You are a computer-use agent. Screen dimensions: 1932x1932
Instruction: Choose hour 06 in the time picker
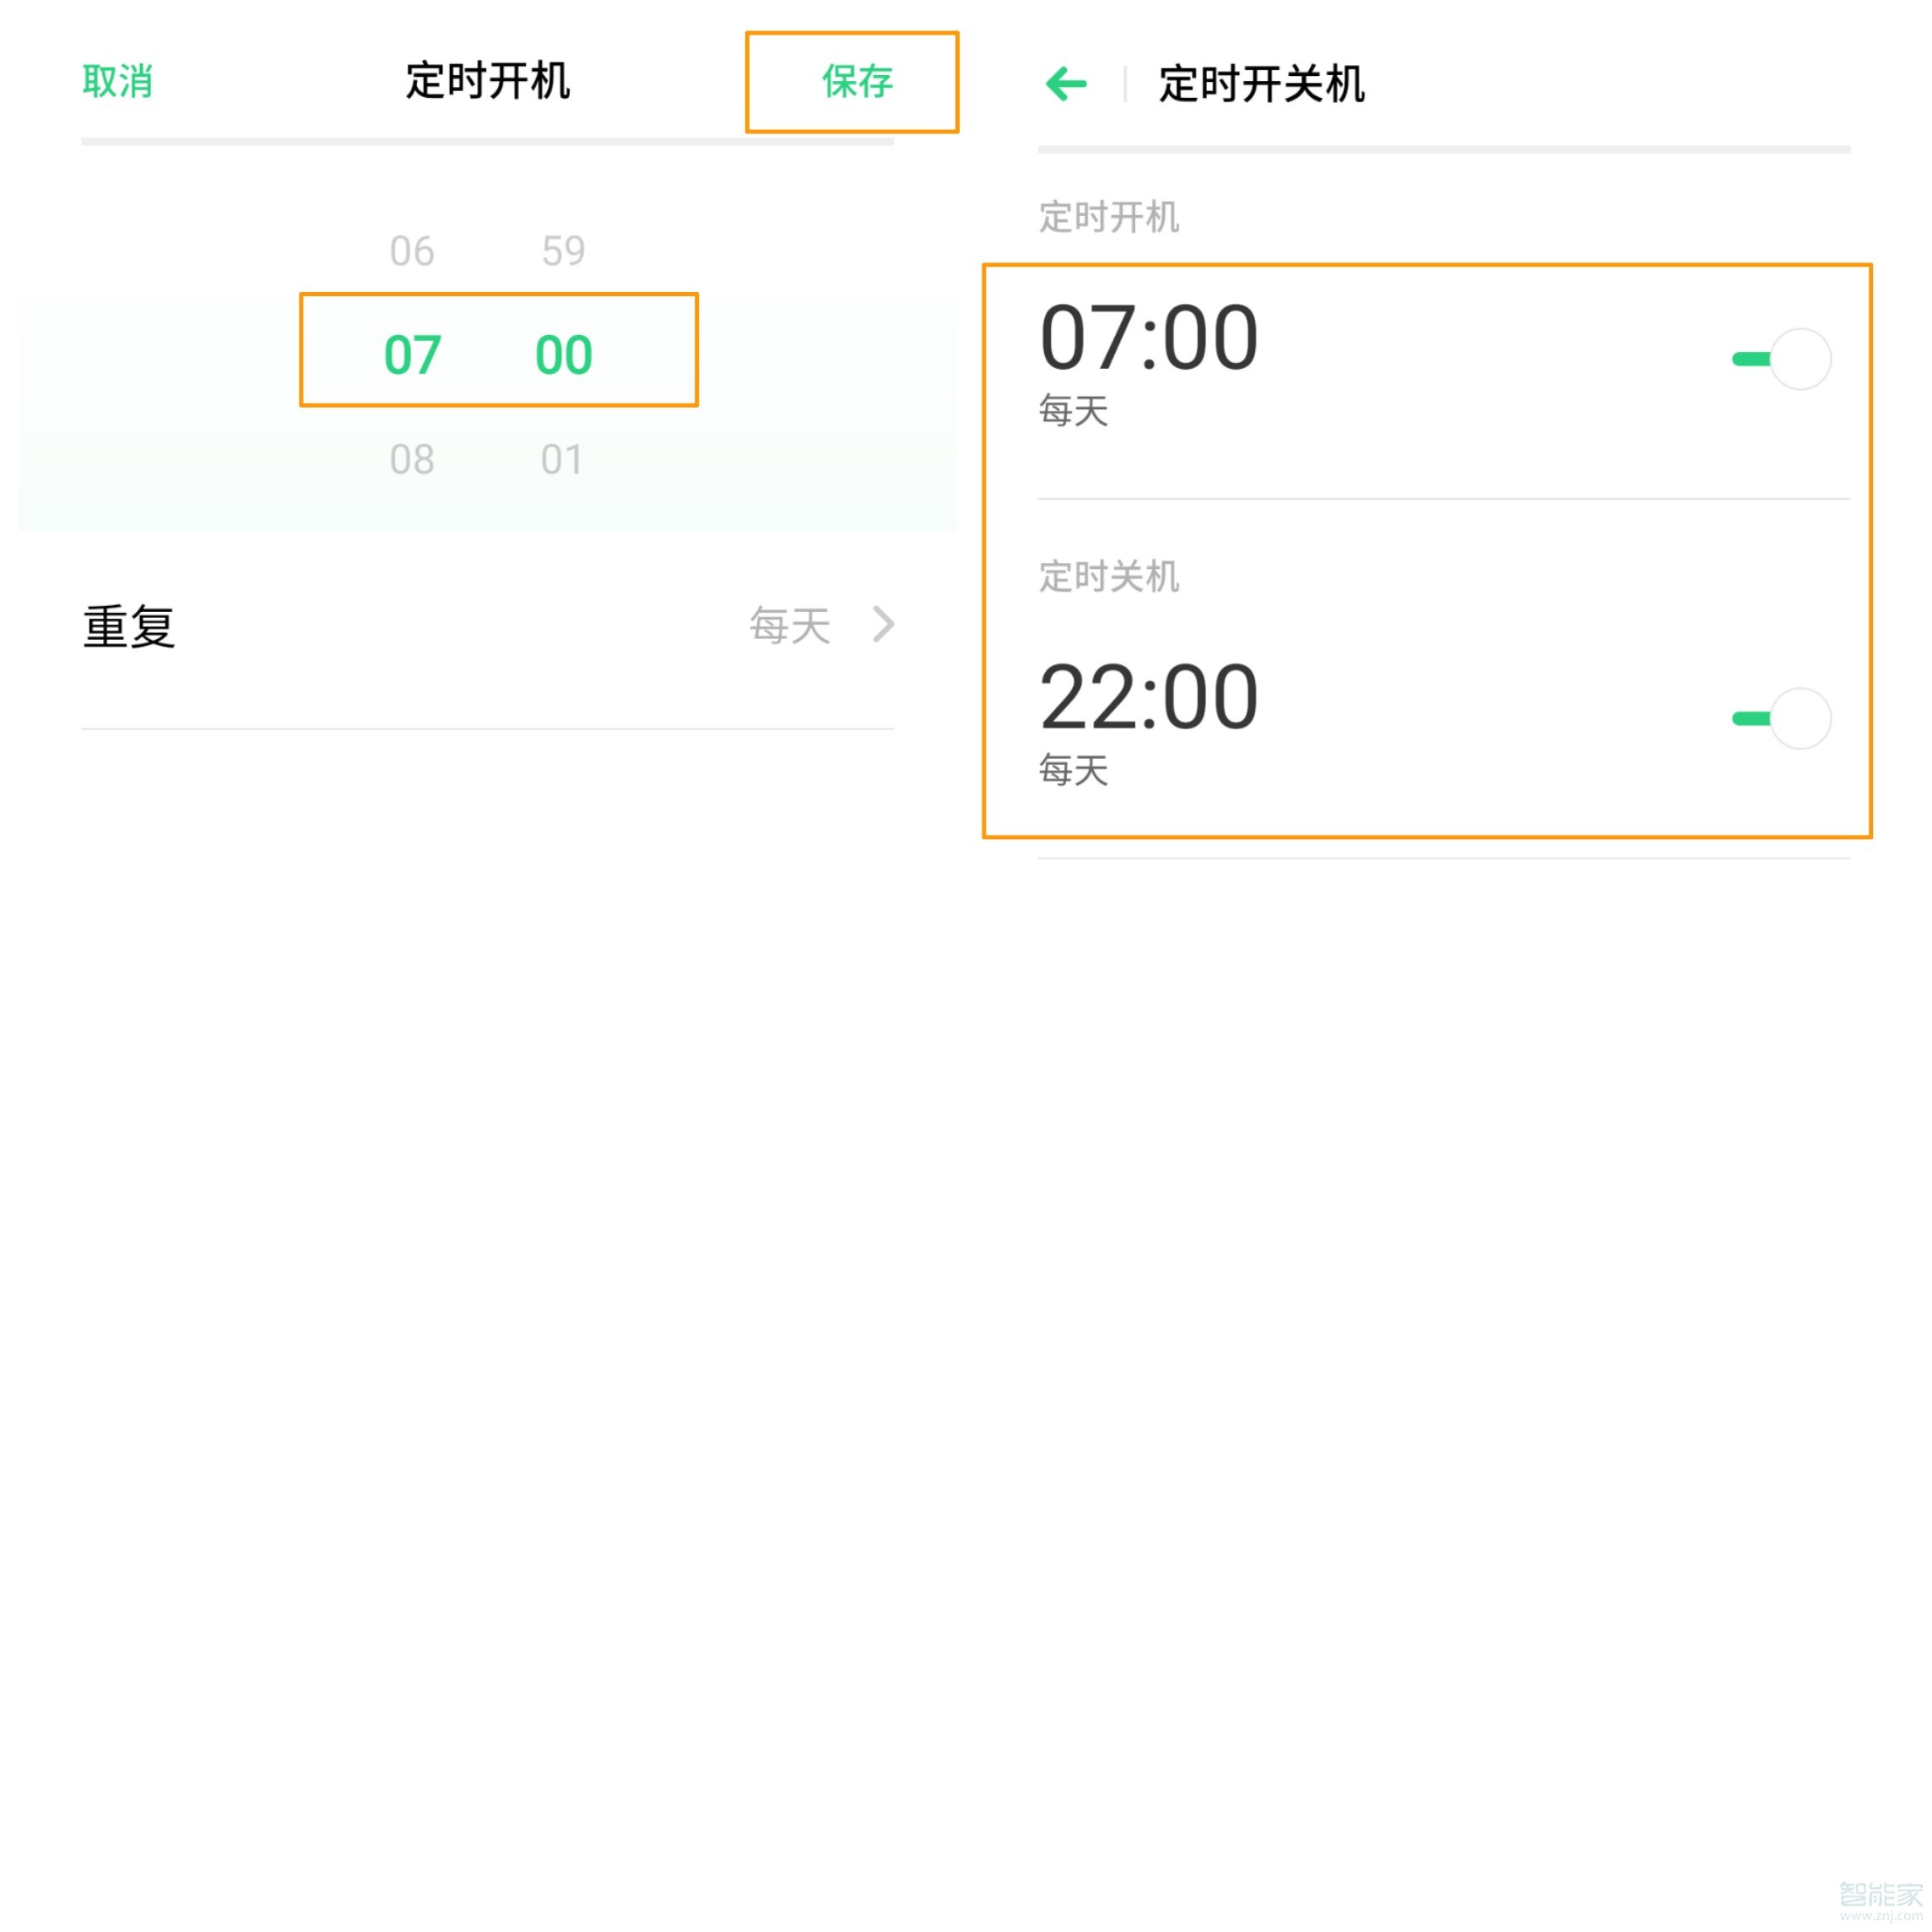(x=412, y=250)
